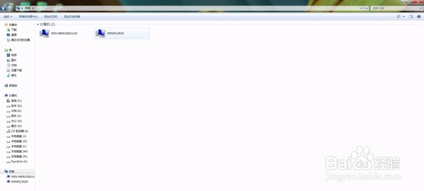Open the 组织 dropdown menu
Viewport: 424px width, 191px height.
point(8,16)
